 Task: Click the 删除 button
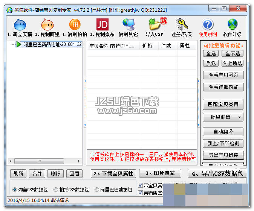55,173
